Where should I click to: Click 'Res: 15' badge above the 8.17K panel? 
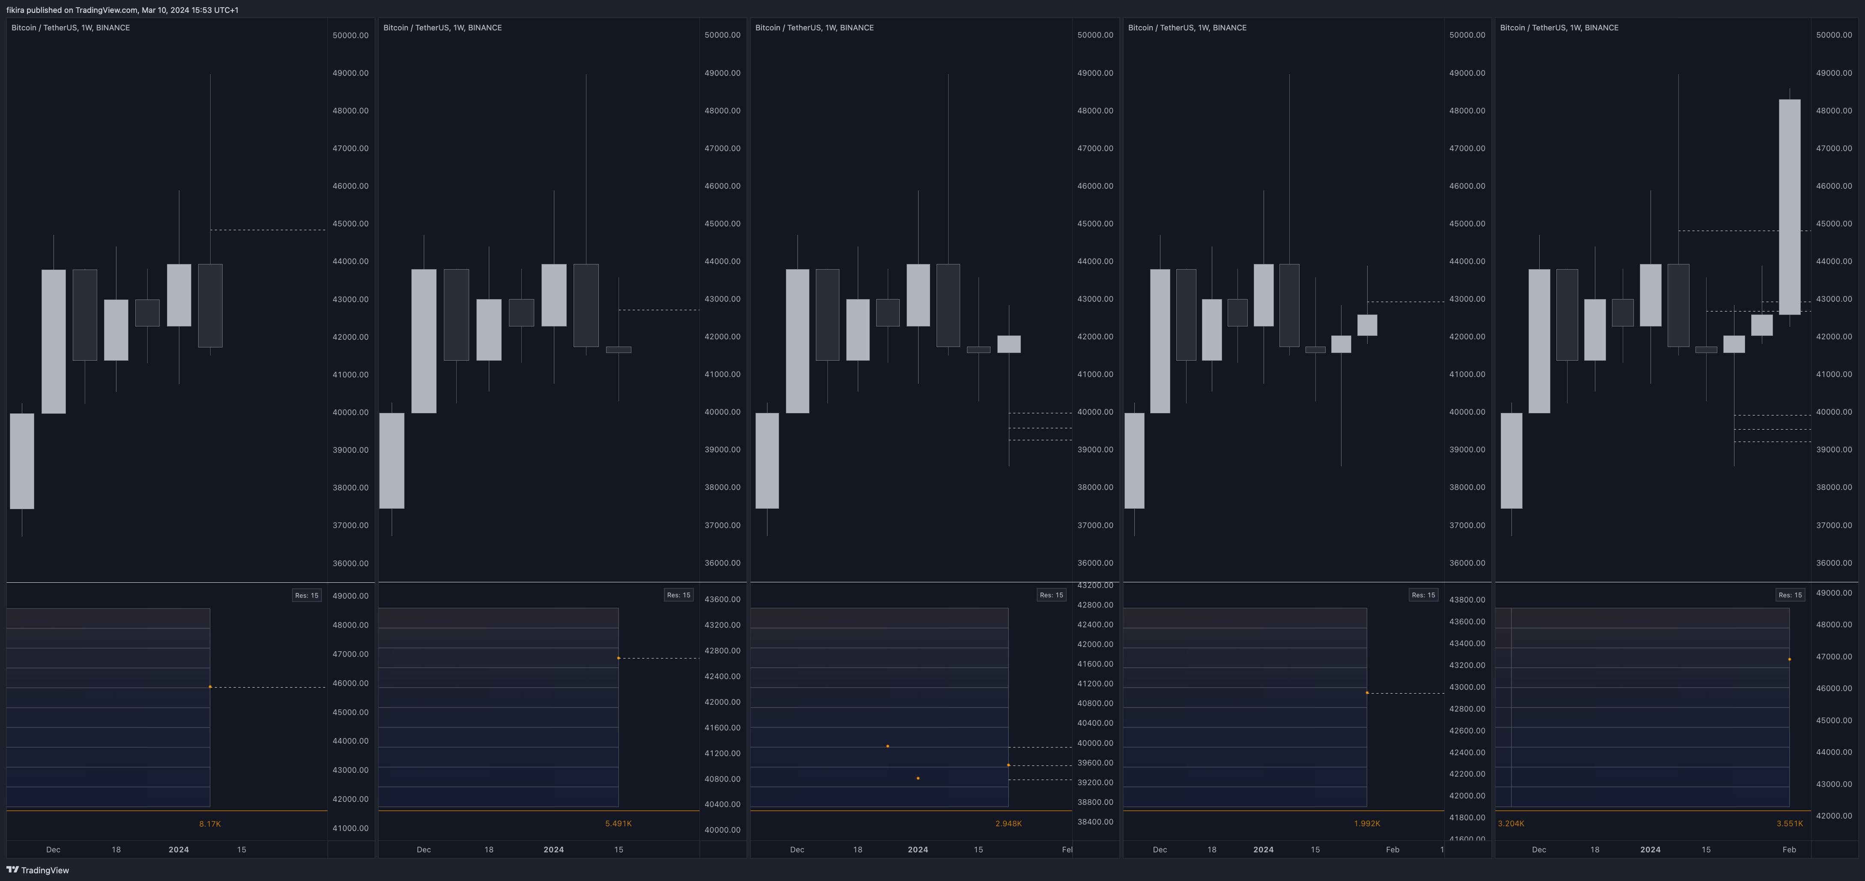[x=306, y=595]
